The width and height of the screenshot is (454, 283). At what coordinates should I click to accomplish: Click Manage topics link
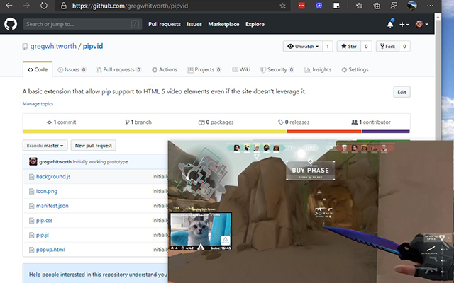38,104
